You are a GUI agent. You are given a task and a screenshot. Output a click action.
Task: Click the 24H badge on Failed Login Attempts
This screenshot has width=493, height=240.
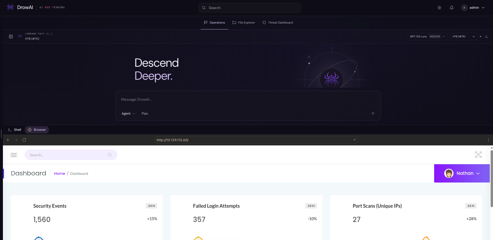(311, 206)
